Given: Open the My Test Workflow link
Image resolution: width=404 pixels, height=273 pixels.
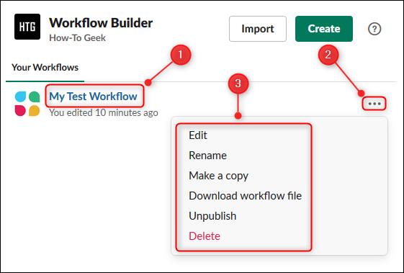Looking at the screenshot, I should (94, 96).
